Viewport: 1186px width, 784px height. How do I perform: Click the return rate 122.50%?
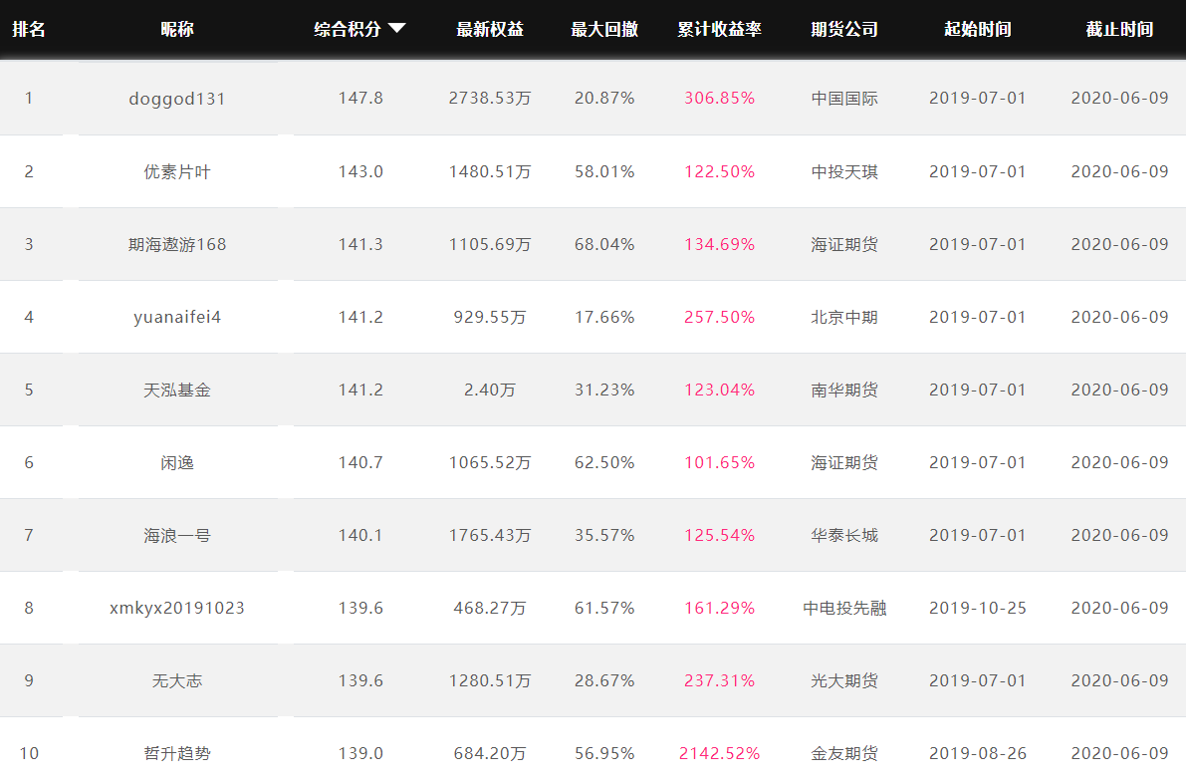[x=719, y=171]
